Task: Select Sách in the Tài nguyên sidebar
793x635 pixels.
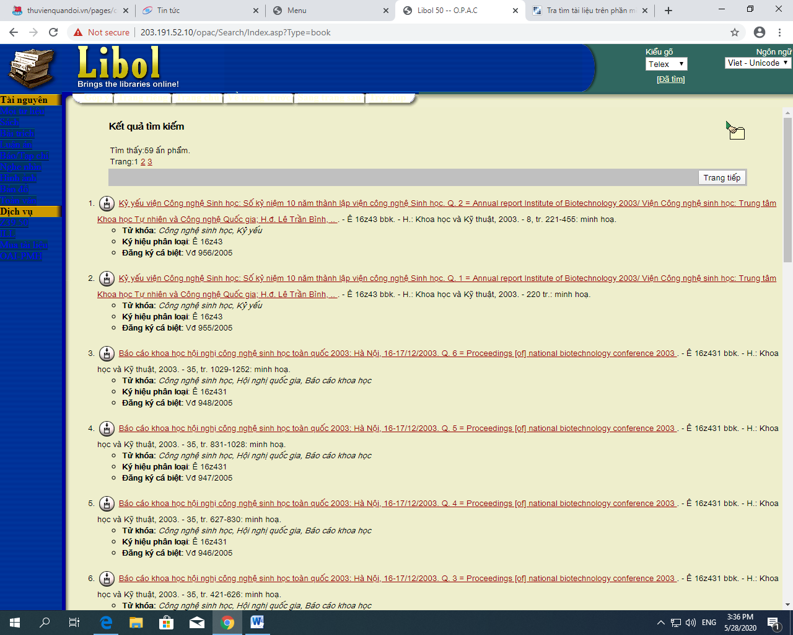Action: click(x=10, y=122)
